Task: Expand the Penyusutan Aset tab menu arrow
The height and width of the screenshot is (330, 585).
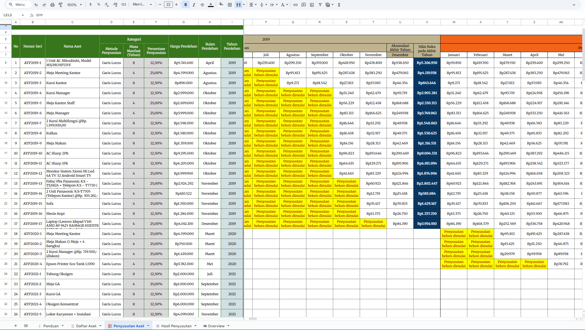Action: pyautogui.click(x=148, y=326)
